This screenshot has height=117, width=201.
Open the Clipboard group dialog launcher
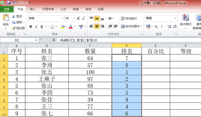point(24,34)
